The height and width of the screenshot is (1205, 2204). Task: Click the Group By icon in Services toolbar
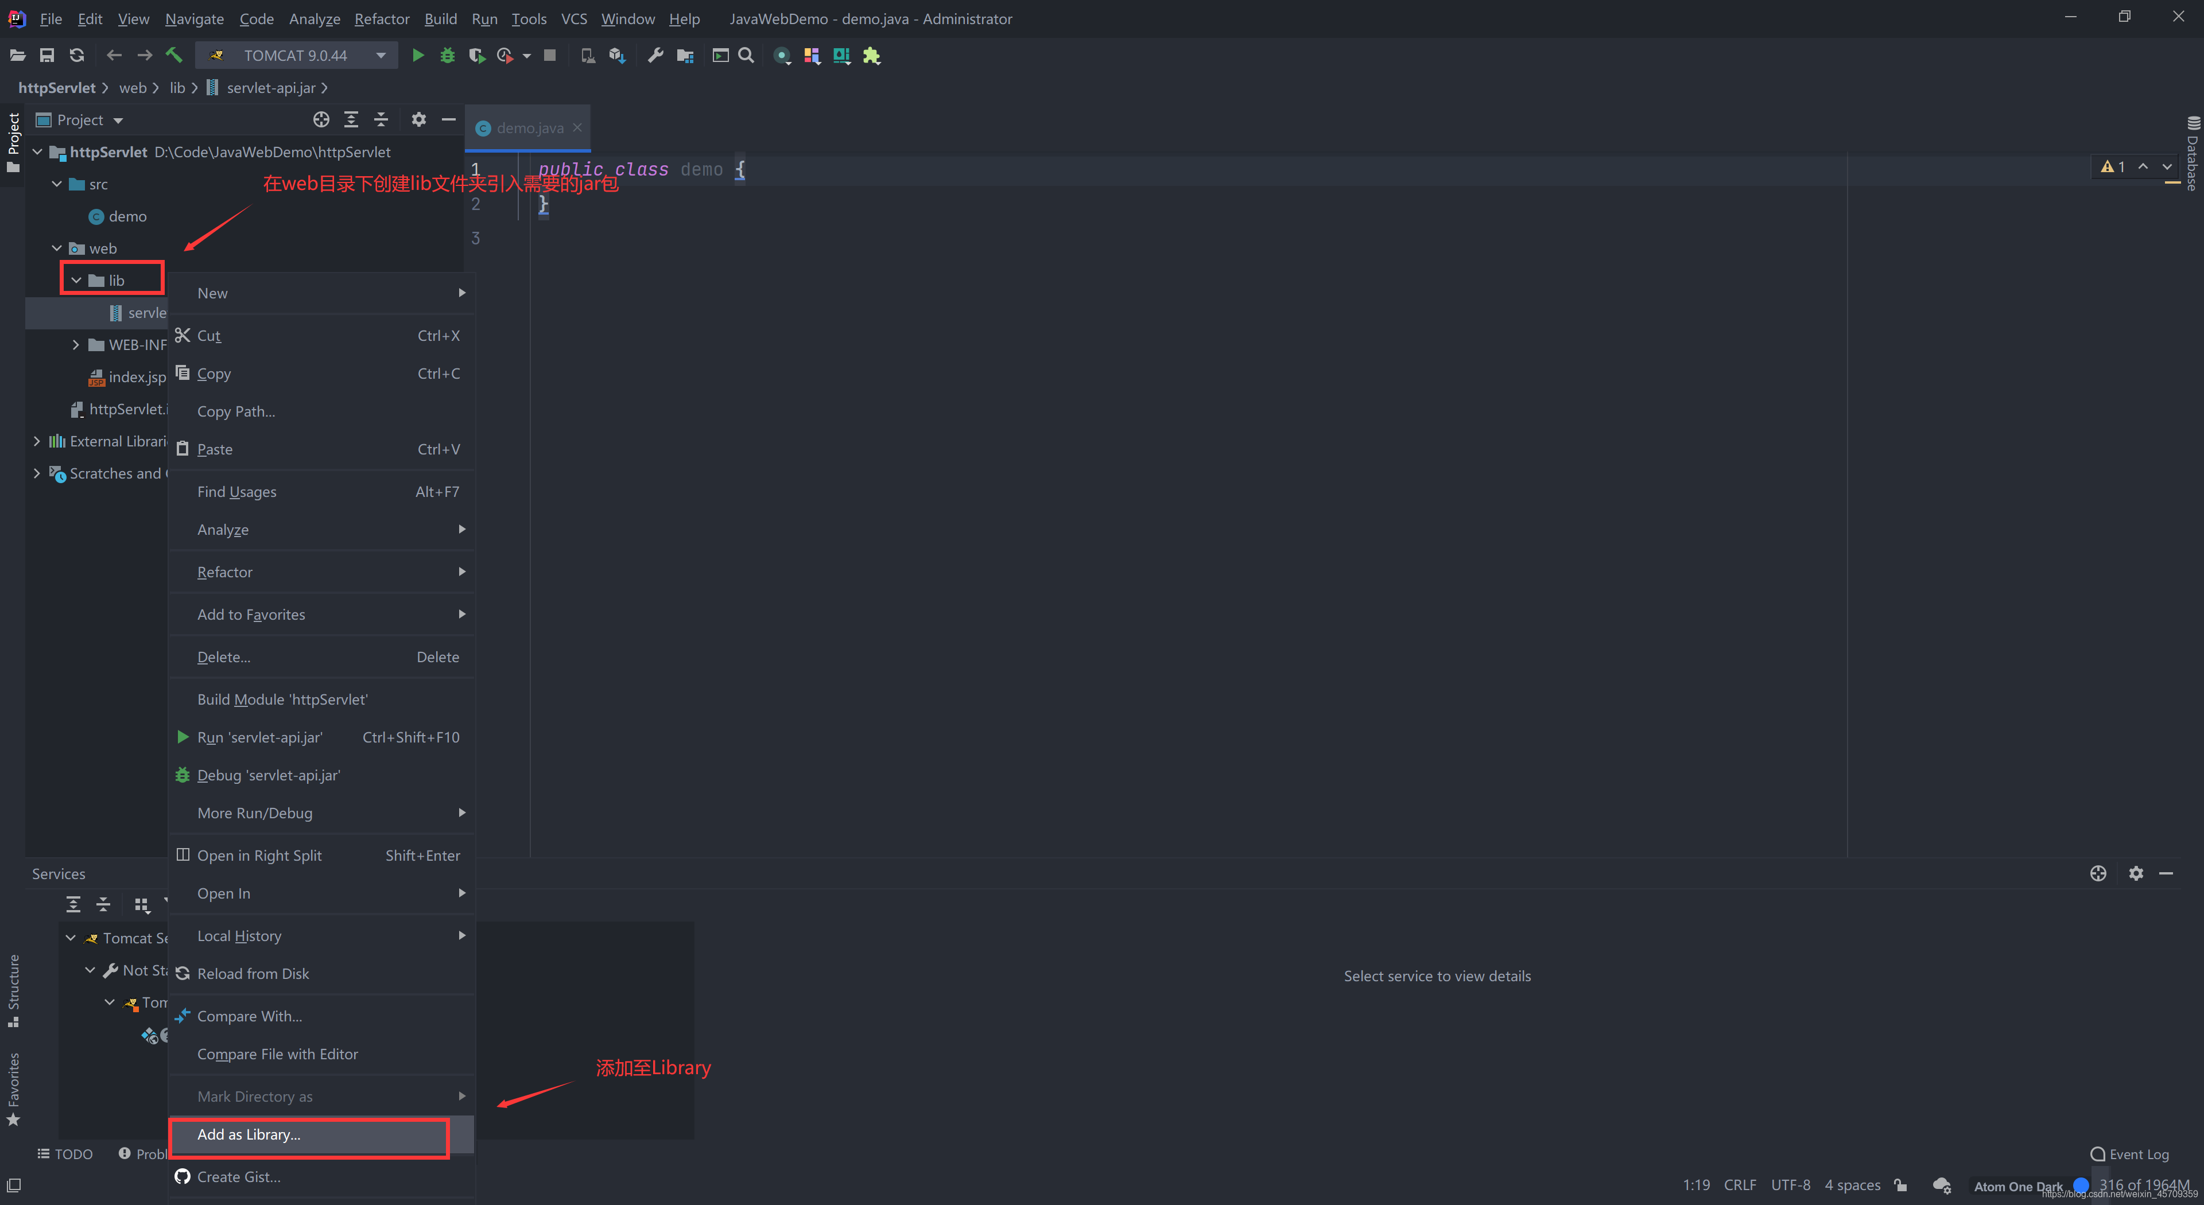point(142,905)
